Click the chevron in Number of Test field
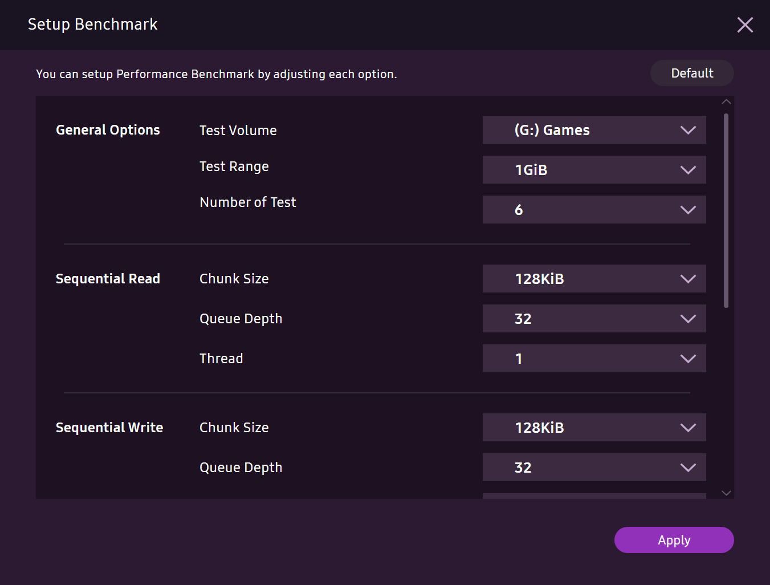 pyautogui.click(x=688, y=210)
